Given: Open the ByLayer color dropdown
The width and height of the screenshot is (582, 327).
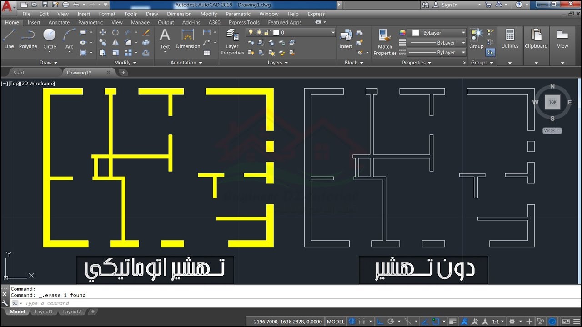Looking at the screenshot, I should click(x=463, y=33).
